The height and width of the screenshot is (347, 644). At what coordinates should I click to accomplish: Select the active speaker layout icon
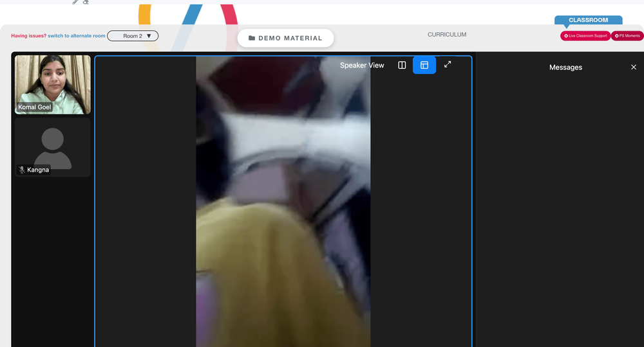[424, 65]
